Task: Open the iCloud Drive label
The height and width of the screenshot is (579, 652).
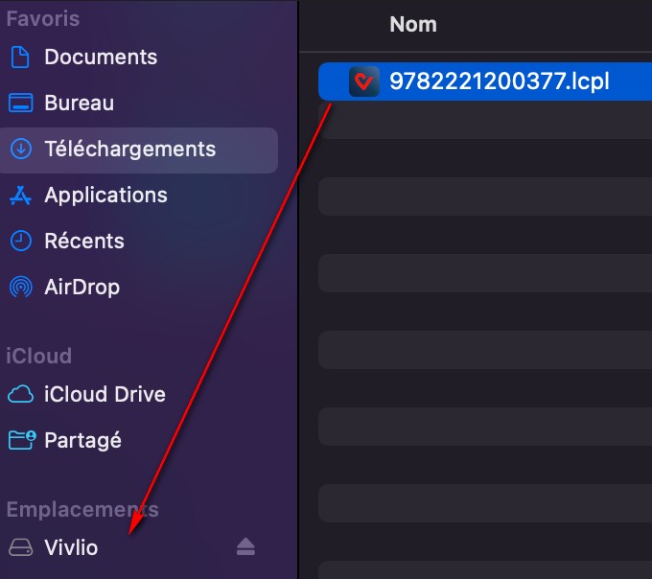Action: (x=105, y=394)
